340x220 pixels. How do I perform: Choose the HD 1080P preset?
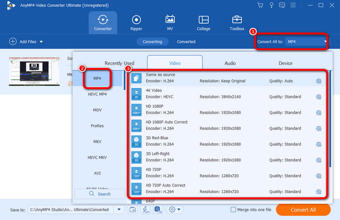click(x=226, y=109)
